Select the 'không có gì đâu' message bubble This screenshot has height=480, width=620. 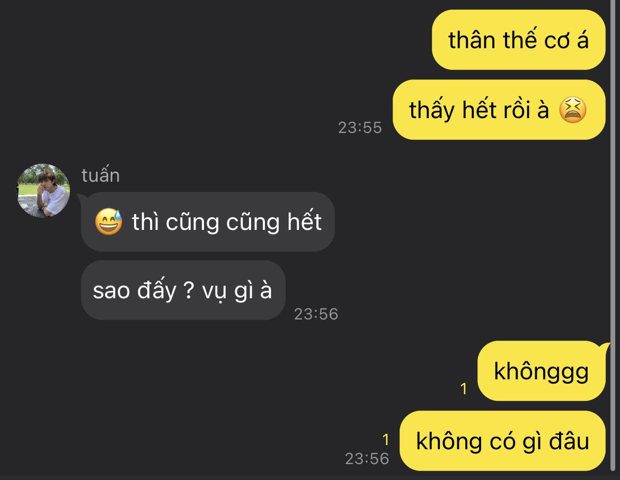point(502,441)
